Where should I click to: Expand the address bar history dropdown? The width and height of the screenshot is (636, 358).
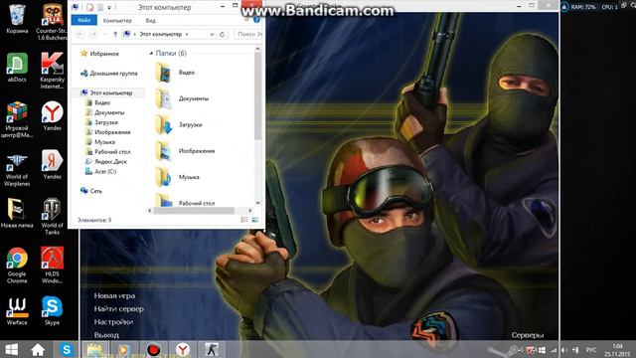tap(212, 35)
